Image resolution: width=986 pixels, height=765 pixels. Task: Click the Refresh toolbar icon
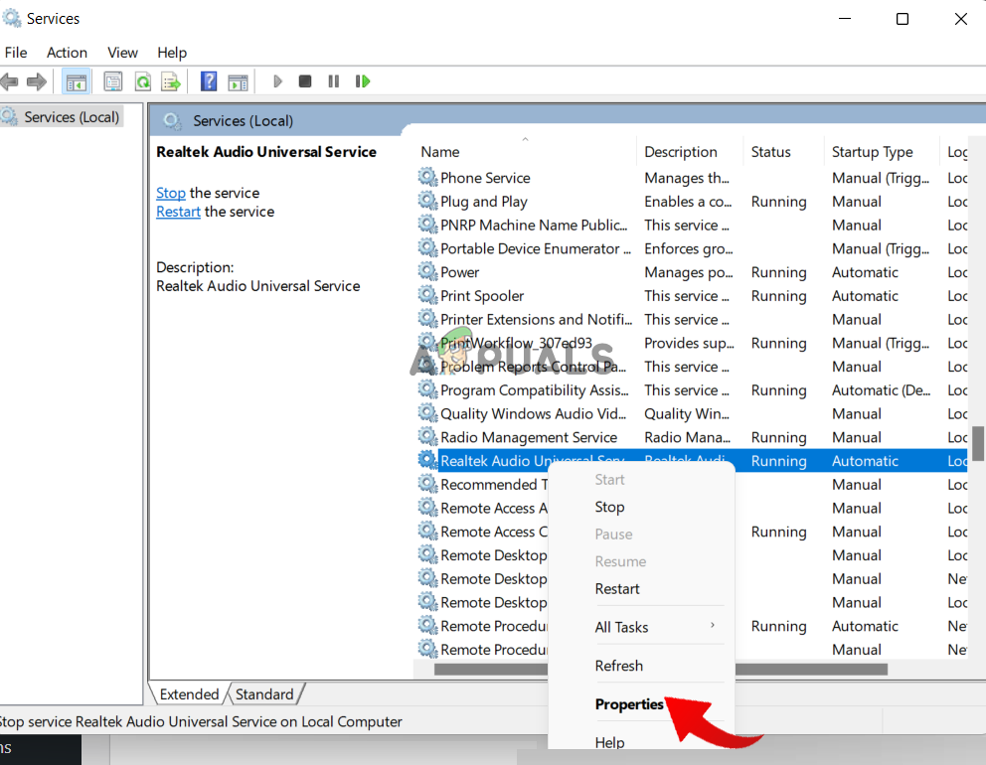[x=143, y=81]
